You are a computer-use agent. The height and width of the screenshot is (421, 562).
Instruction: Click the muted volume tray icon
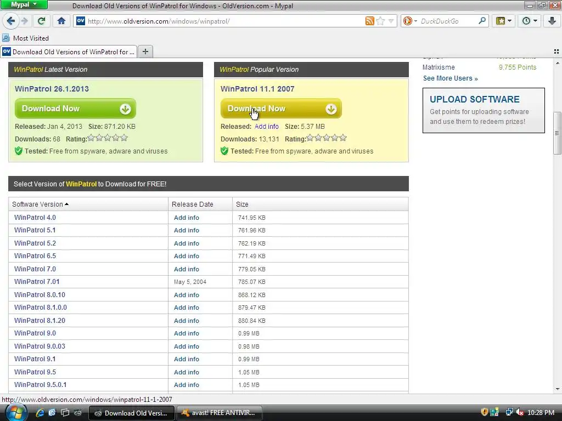[x=520, y=412]
